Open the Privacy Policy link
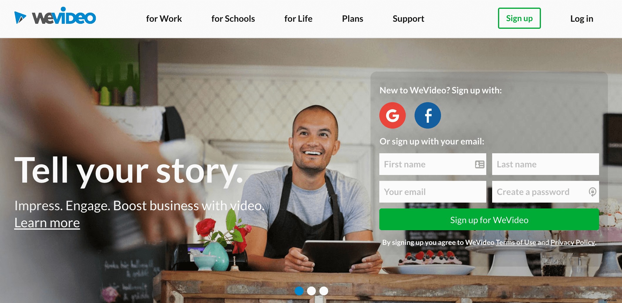 click(573, 243)
